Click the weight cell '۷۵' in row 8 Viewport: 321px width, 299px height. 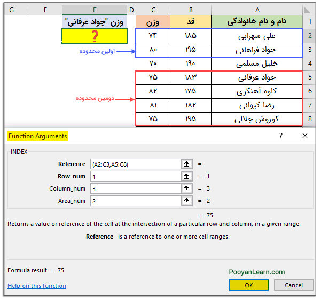[x=153, y=119]
